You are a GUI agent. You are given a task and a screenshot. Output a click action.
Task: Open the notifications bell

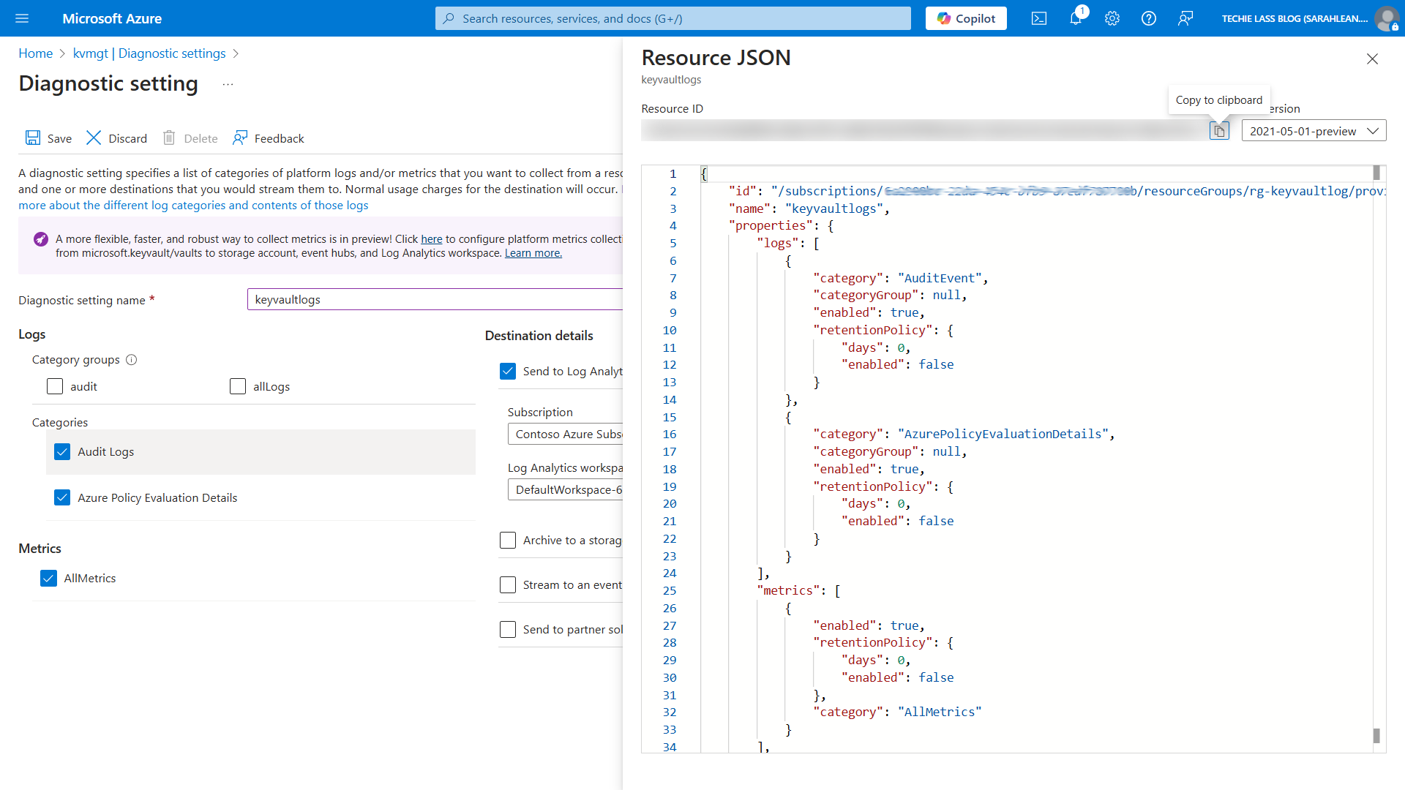[x=1075, y=18]
